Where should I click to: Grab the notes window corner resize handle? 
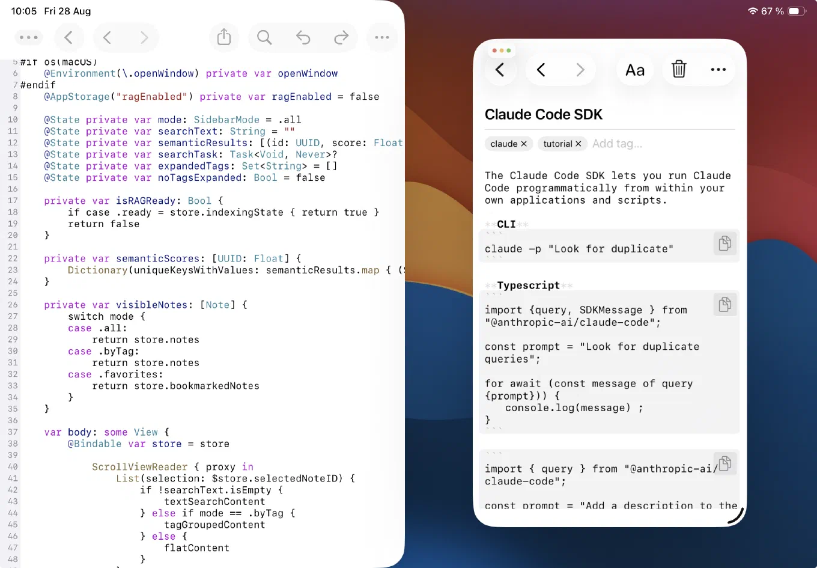tap(737, 517)
